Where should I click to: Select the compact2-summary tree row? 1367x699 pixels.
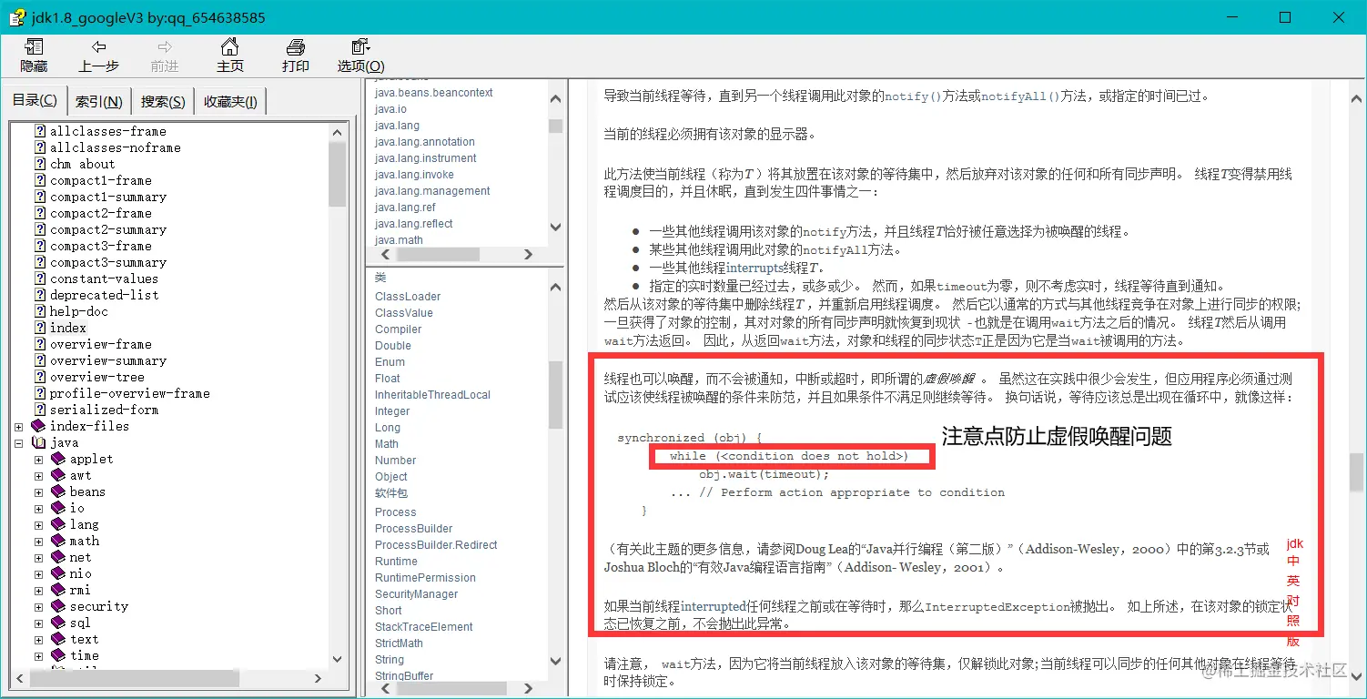(x=107, y=229)
